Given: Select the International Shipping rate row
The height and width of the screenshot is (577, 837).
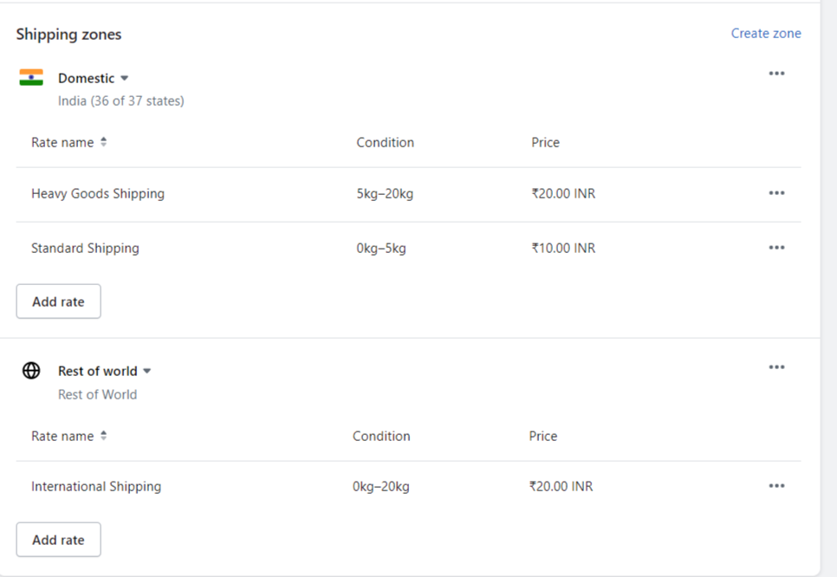Looking at the screenshot, I should click(408, 486).
